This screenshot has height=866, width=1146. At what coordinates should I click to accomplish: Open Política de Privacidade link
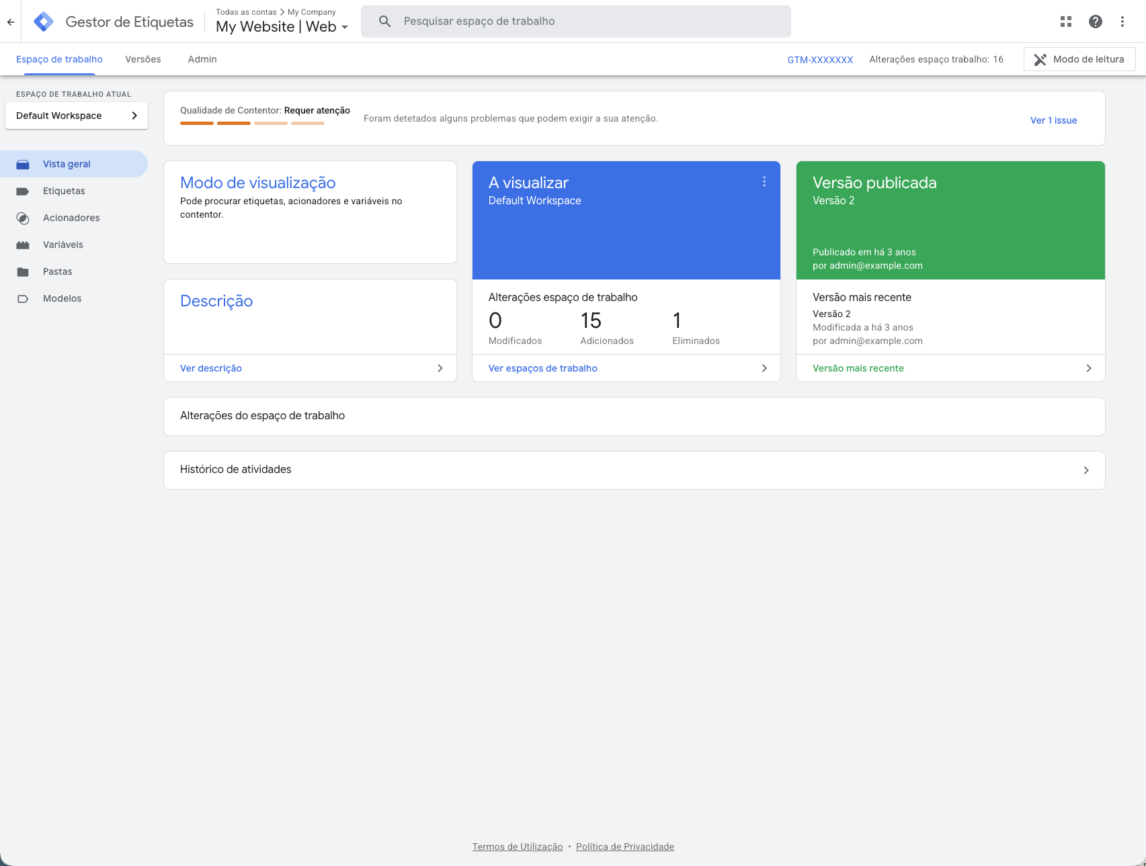625,847
